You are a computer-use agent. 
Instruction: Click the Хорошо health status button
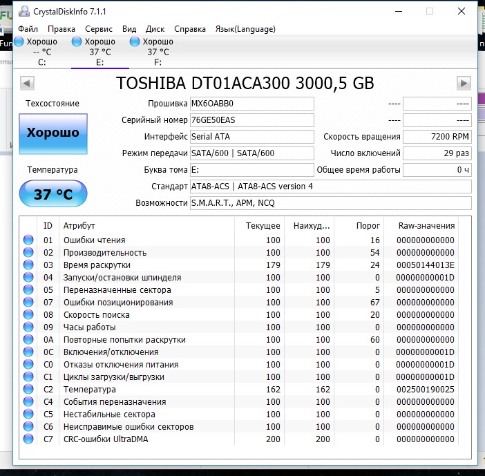(x=53, y=134)
